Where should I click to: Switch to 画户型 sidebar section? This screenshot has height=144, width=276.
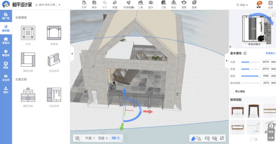[x=6, y=16]
